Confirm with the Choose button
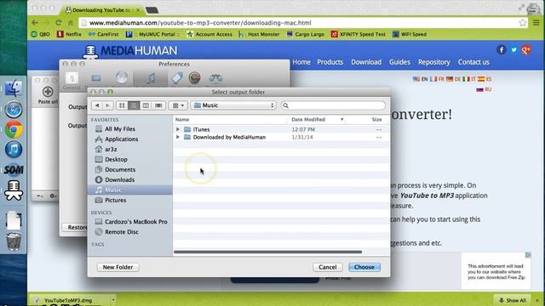Image resolution: width=545 pixels, height=306 pixels. (x=364, y=267)
